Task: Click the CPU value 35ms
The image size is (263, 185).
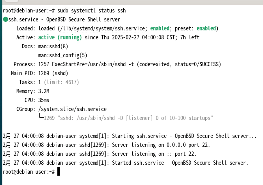Action: pos(44,100)
